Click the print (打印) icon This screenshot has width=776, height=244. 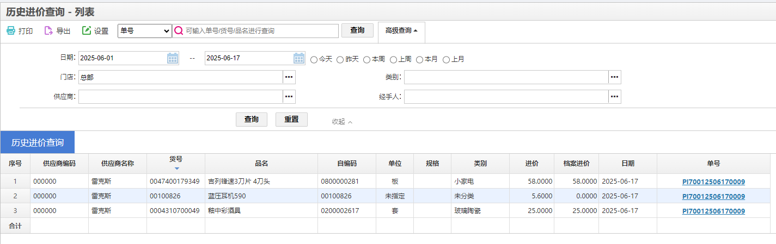point(10,31)
